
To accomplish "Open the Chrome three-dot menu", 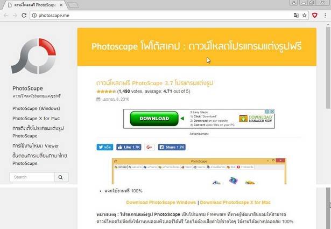I will 325,16.
